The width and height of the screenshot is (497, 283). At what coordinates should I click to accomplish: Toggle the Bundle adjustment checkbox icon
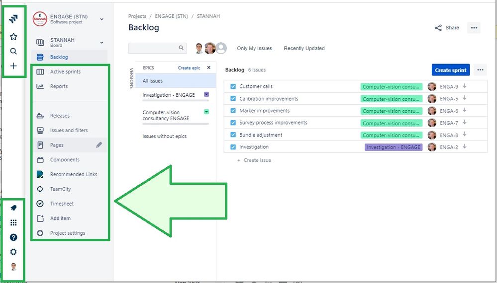[x=233, y=135]
